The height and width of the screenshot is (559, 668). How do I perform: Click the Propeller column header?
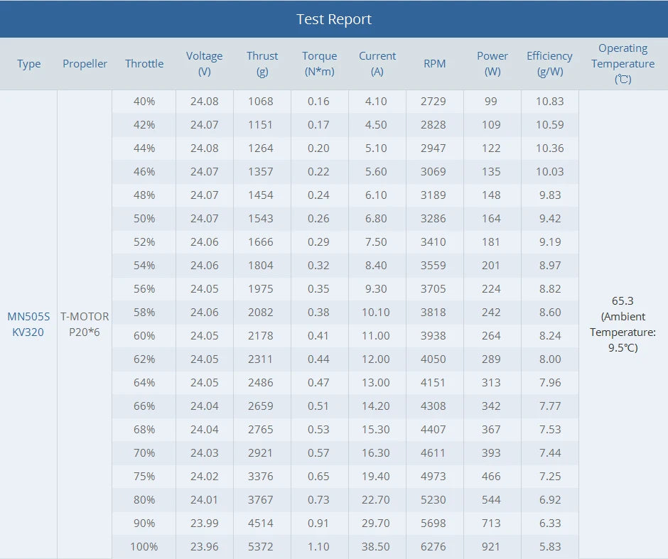[85, 64]
